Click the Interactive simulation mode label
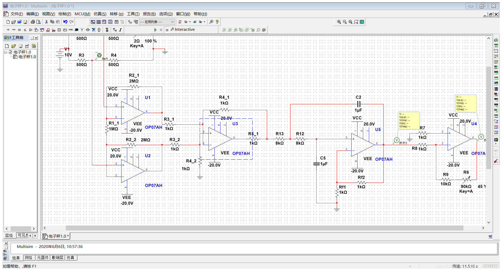Viewport: 502px width, 271px height. (185, 29)
